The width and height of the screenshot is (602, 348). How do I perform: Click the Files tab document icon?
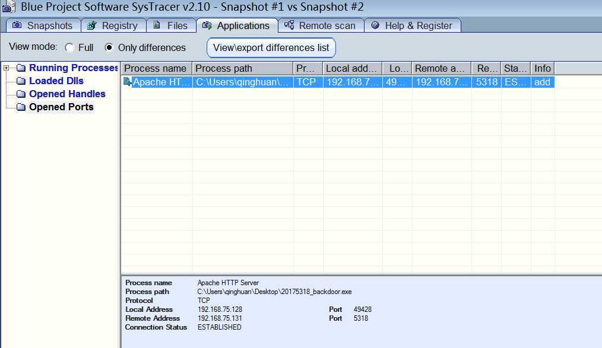pyautogui.click(x=157, y=25)
